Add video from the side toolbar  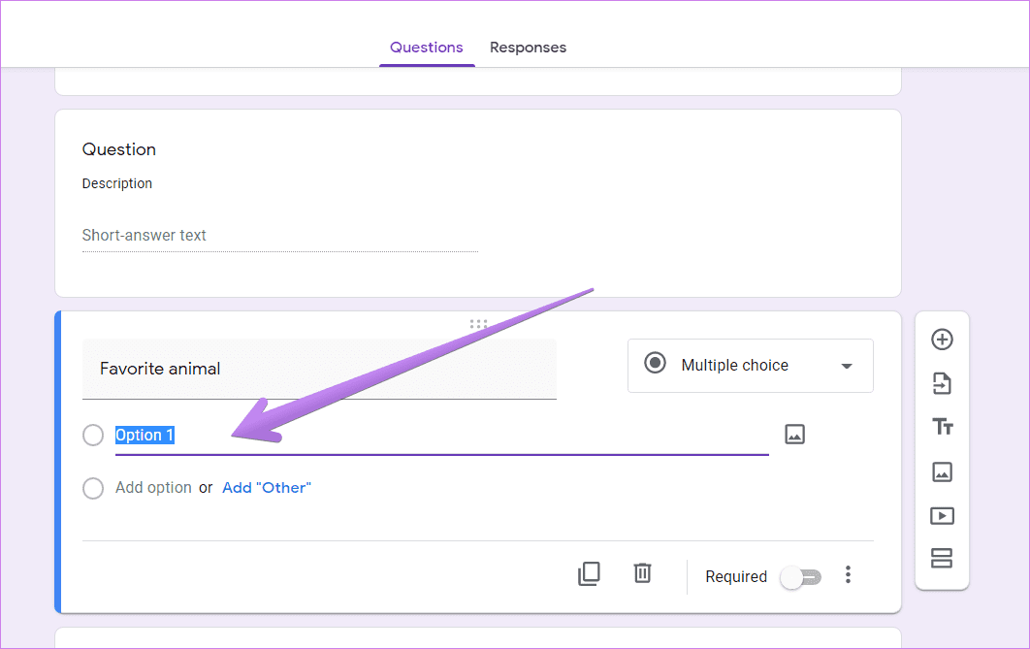click(x=942, y=516)
